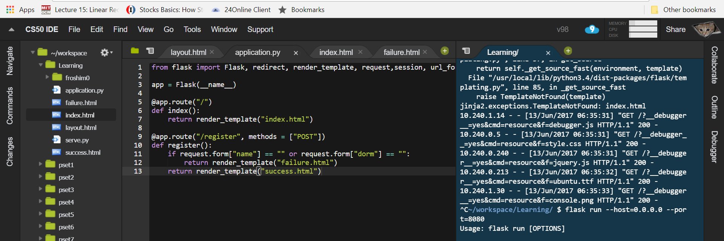
Task: Toggle the Outline panel
Action: coord(714,107)
